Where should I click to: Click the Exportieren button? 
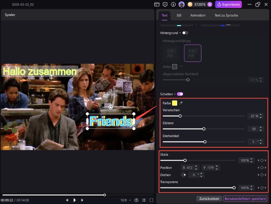tap(228, 4)
